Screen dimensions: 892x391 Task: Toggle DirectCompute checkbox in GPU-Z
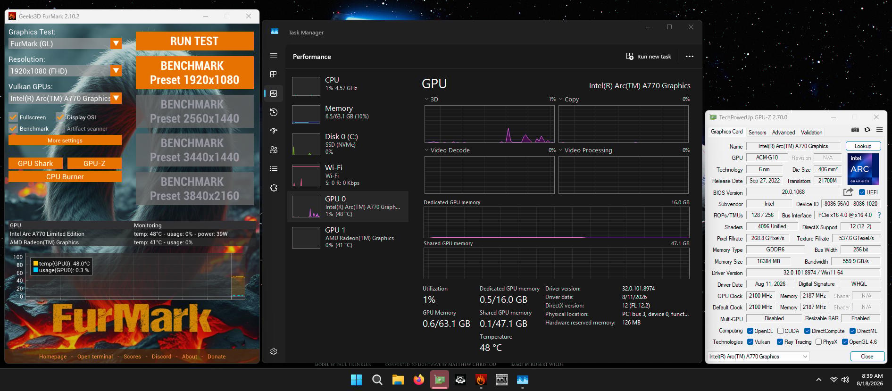pyautogui.click(x=807, y=331)
